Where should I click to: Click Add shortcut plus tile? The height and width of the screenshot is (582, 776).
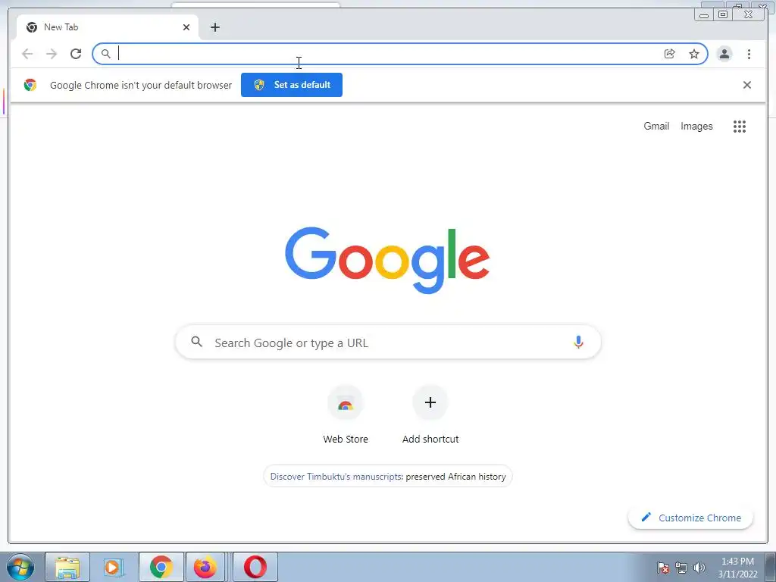click(430, 415)
